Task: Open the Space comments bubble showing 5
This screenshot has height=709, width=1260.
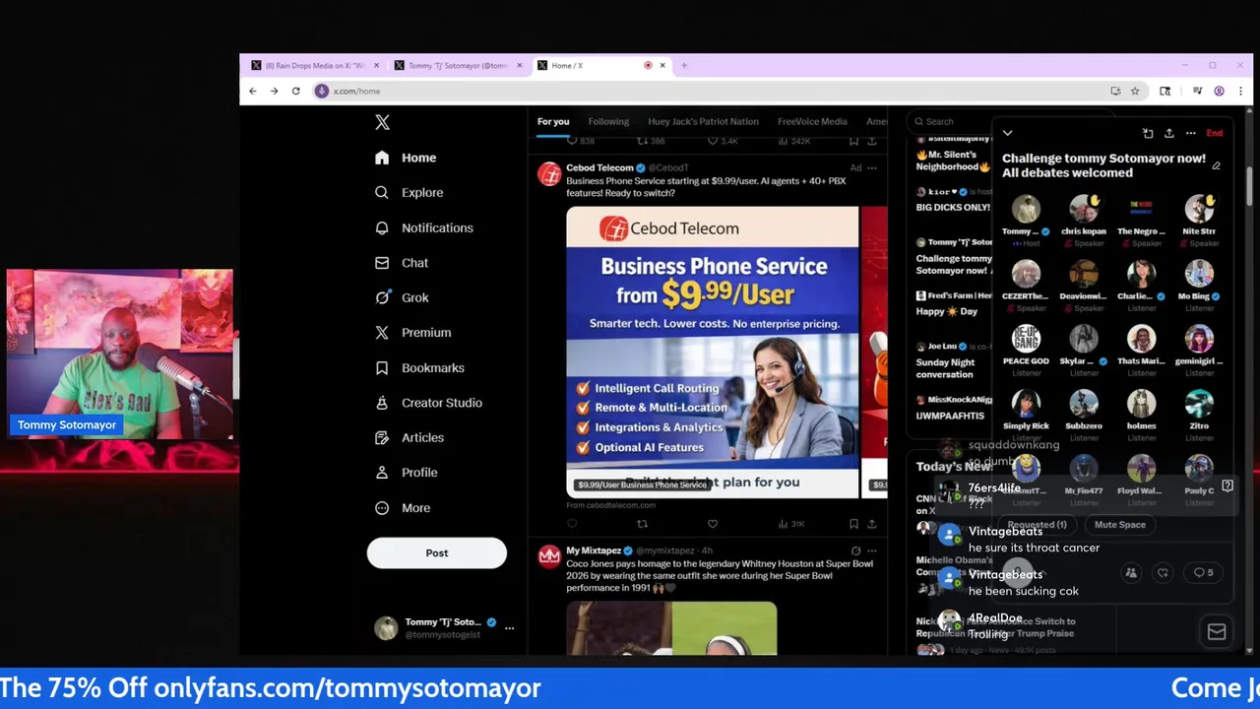Action: 1203,572
